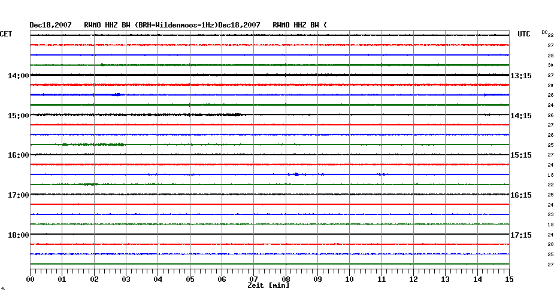Image resolution: width=557 pixels, height=295 pixels.
Task: Click minute tick label 01
Action: click(62, 279)
